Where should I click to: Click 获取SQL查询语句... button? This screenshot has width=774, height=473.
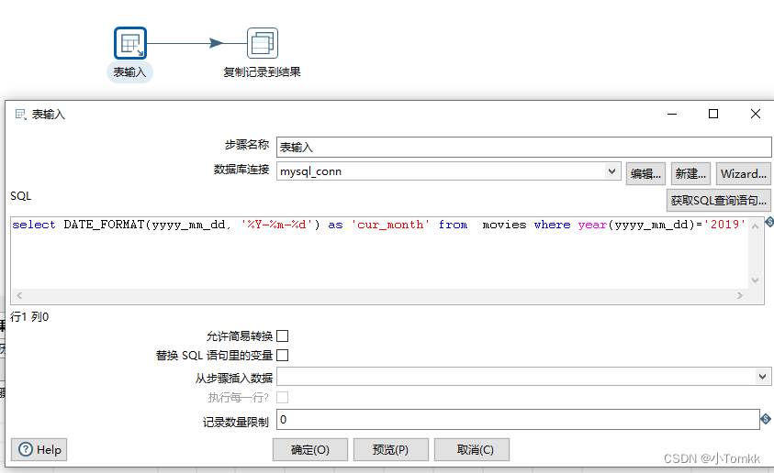coord(718,201)
